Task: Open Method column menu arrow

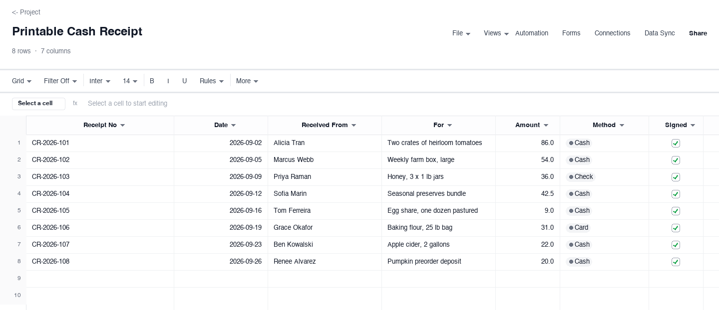Action: tap(622, 125)
